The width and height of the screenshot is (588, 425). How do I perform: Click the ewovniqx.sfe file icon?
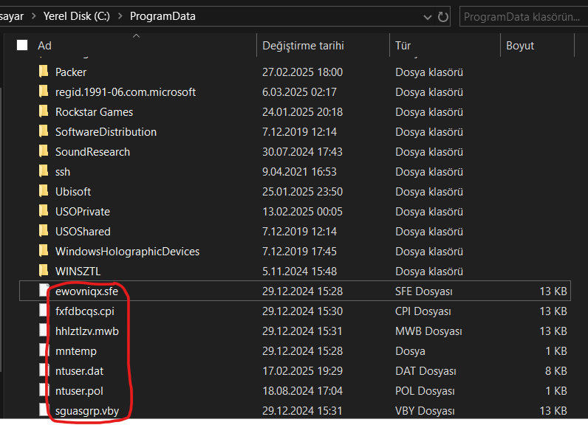click(x=44, y=291)
